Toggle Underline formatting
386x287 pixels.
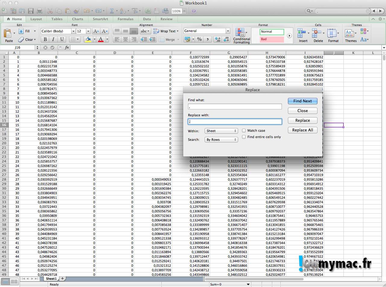coord(62,39)
